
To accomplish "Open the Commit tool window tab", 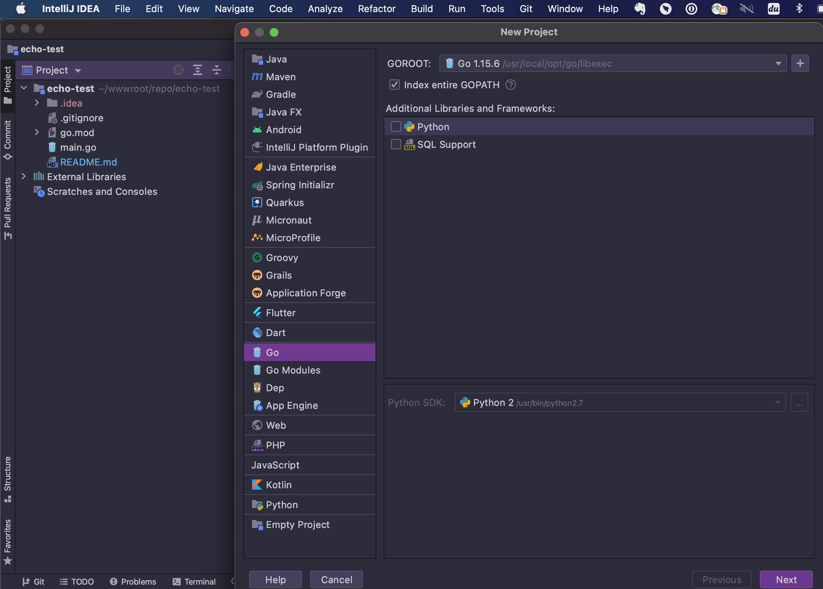I will pos(7,140).
